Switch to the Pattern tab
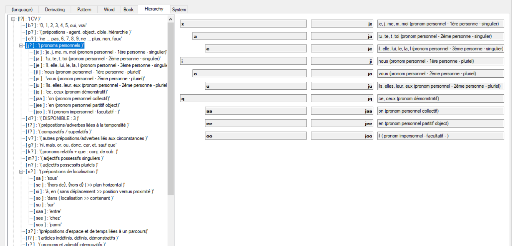 pyautogui.click(x=84, y=10)
